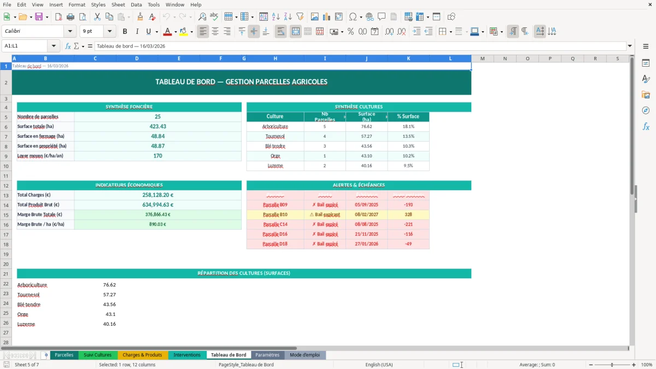Increase indent in the formatting toolbar
Image resolution: width=656 pixels, height=369 pixels.
[x=417, y=32]
